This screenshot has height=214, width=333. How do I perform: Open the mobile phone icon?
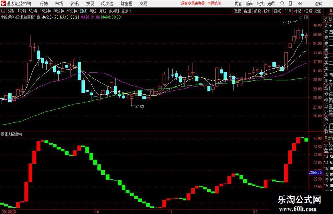290,4
